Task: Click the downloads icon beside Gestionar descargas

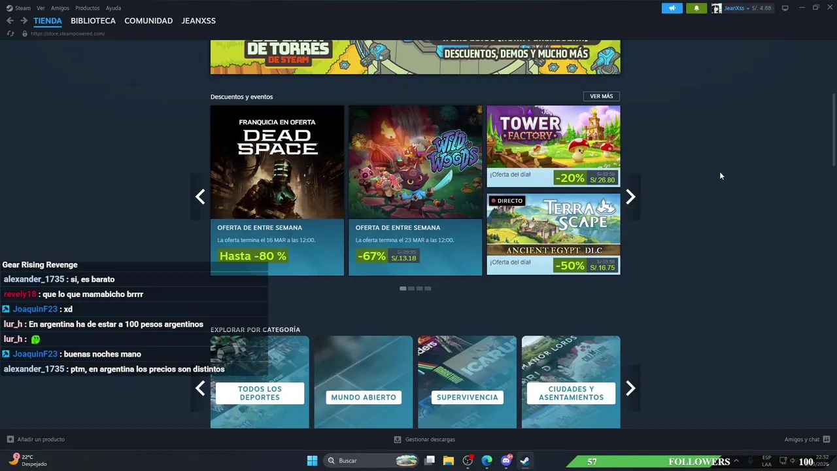Action: (x=398, y=440)
